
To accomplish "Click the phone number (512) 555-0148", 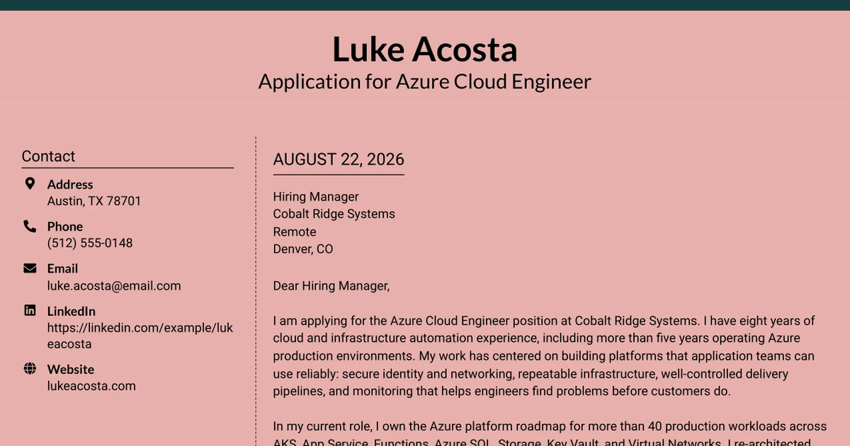I will click(90, 243).
